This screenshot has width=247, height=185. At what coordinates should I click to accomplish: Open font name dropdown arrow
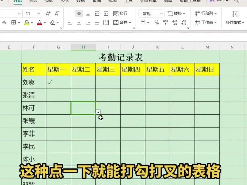(x=19, y=14)
